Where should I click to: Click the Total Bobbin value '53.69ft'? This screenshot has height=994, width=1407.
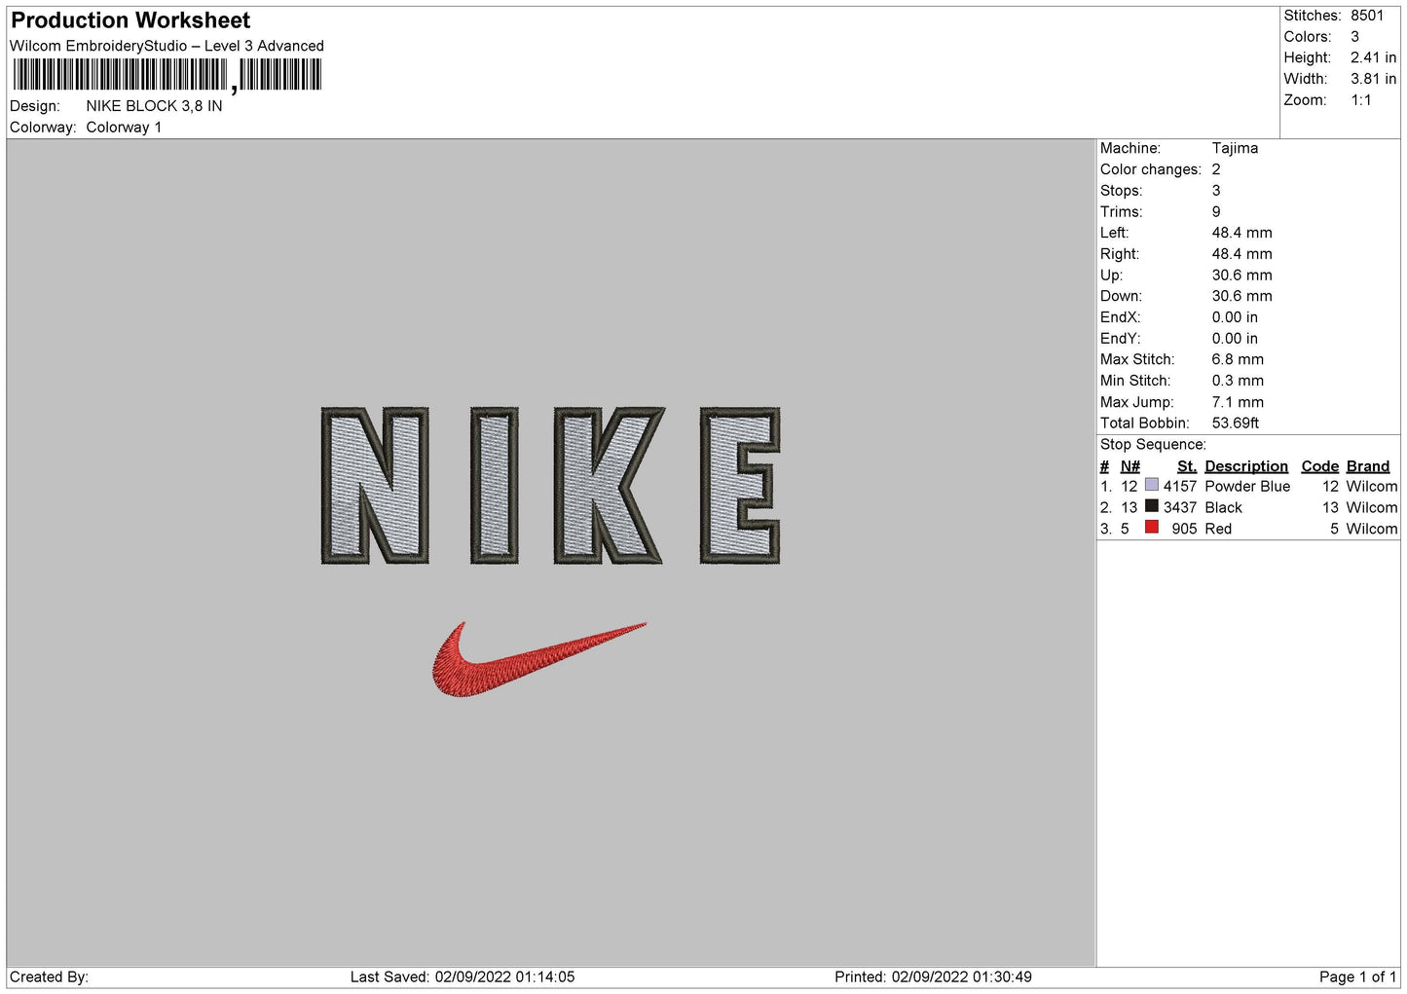(1236, 423)
